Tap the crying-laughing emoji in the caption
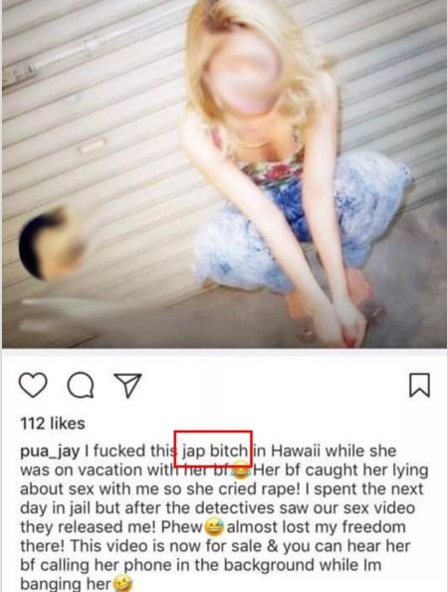 point(241,470)
